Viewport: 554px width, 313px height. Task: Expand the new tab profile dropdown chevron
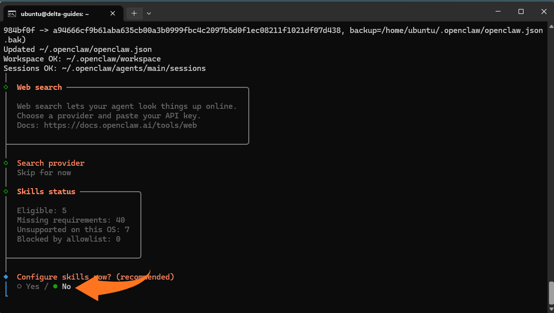coord(149,13)
